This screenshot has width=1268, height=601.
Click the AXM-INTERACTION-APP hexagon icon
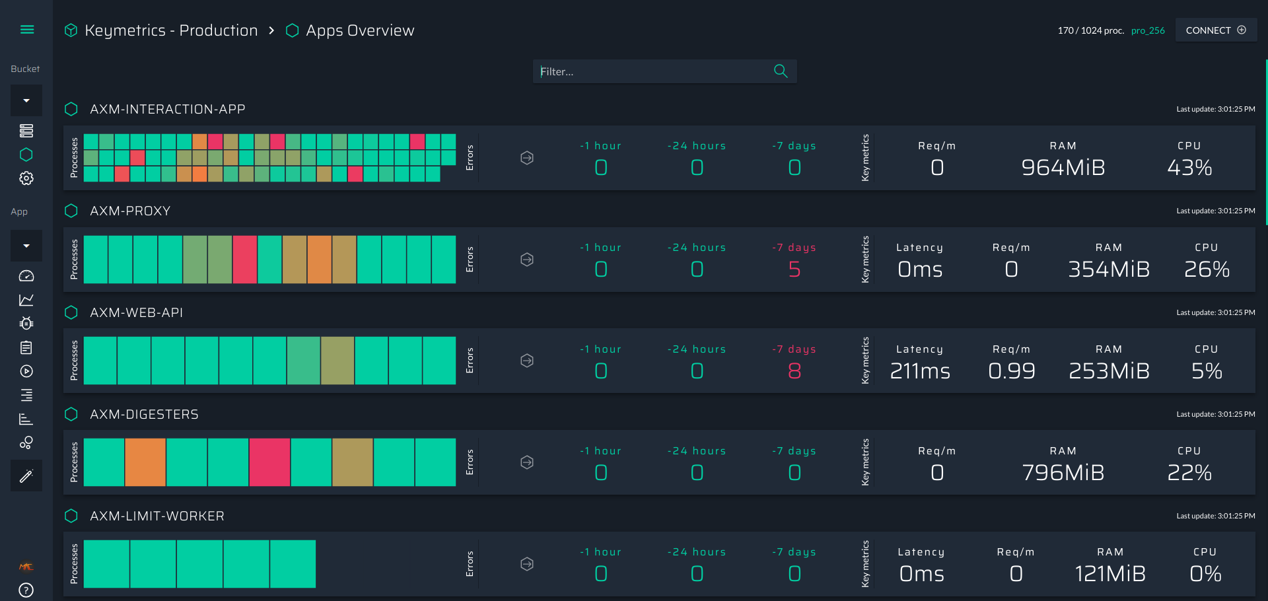coord(71,109)
